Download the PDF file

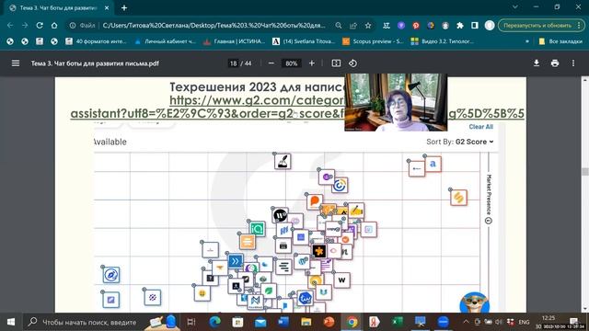[x=537, y=63]
